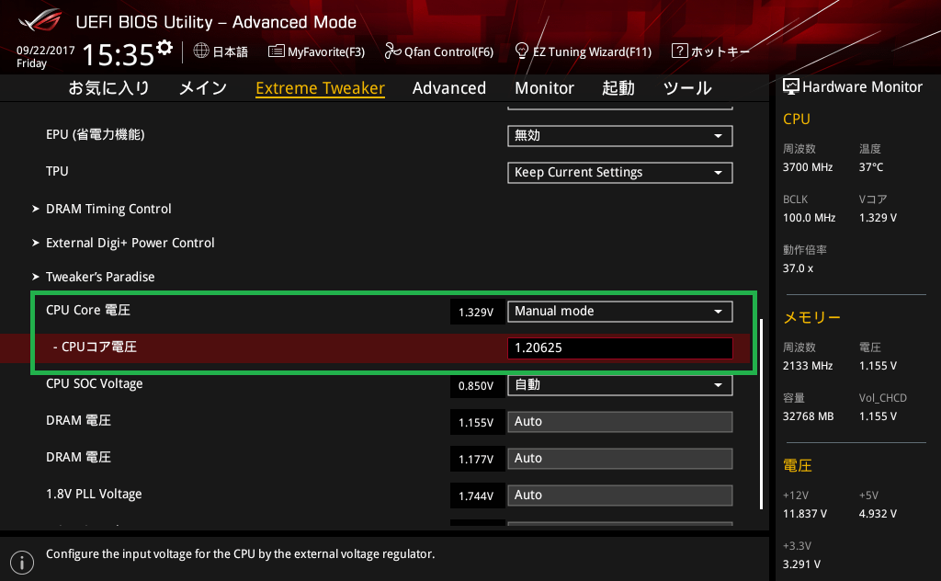Screen dimensions: 941x581
Task: Click +5V reading 4.932 V
Action: tap(878, 514)
